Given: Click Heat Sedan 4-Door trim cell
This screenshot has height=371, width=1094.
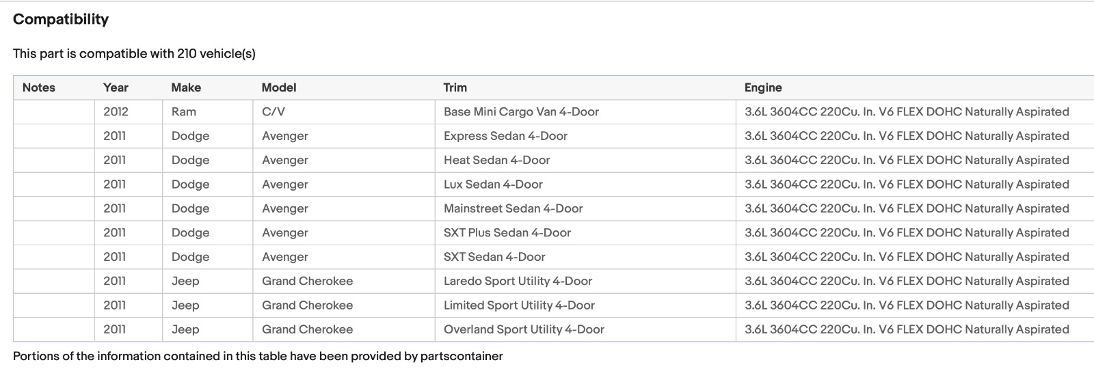Looking at the screenshot, I should tap(585, 160).
